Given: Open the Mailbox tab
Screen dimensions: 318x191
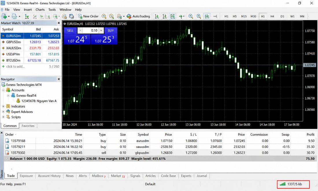Looking at the screenshot, I should click(99, 176).
